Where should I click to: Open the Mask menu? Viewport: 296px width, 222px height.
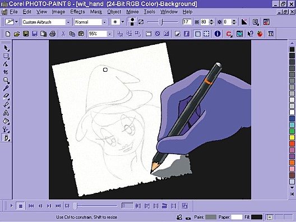click(x=96, y=12)
